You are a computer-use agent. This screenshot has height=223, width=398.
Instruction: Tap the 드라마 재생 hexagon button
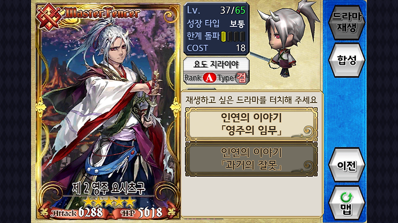347,22
